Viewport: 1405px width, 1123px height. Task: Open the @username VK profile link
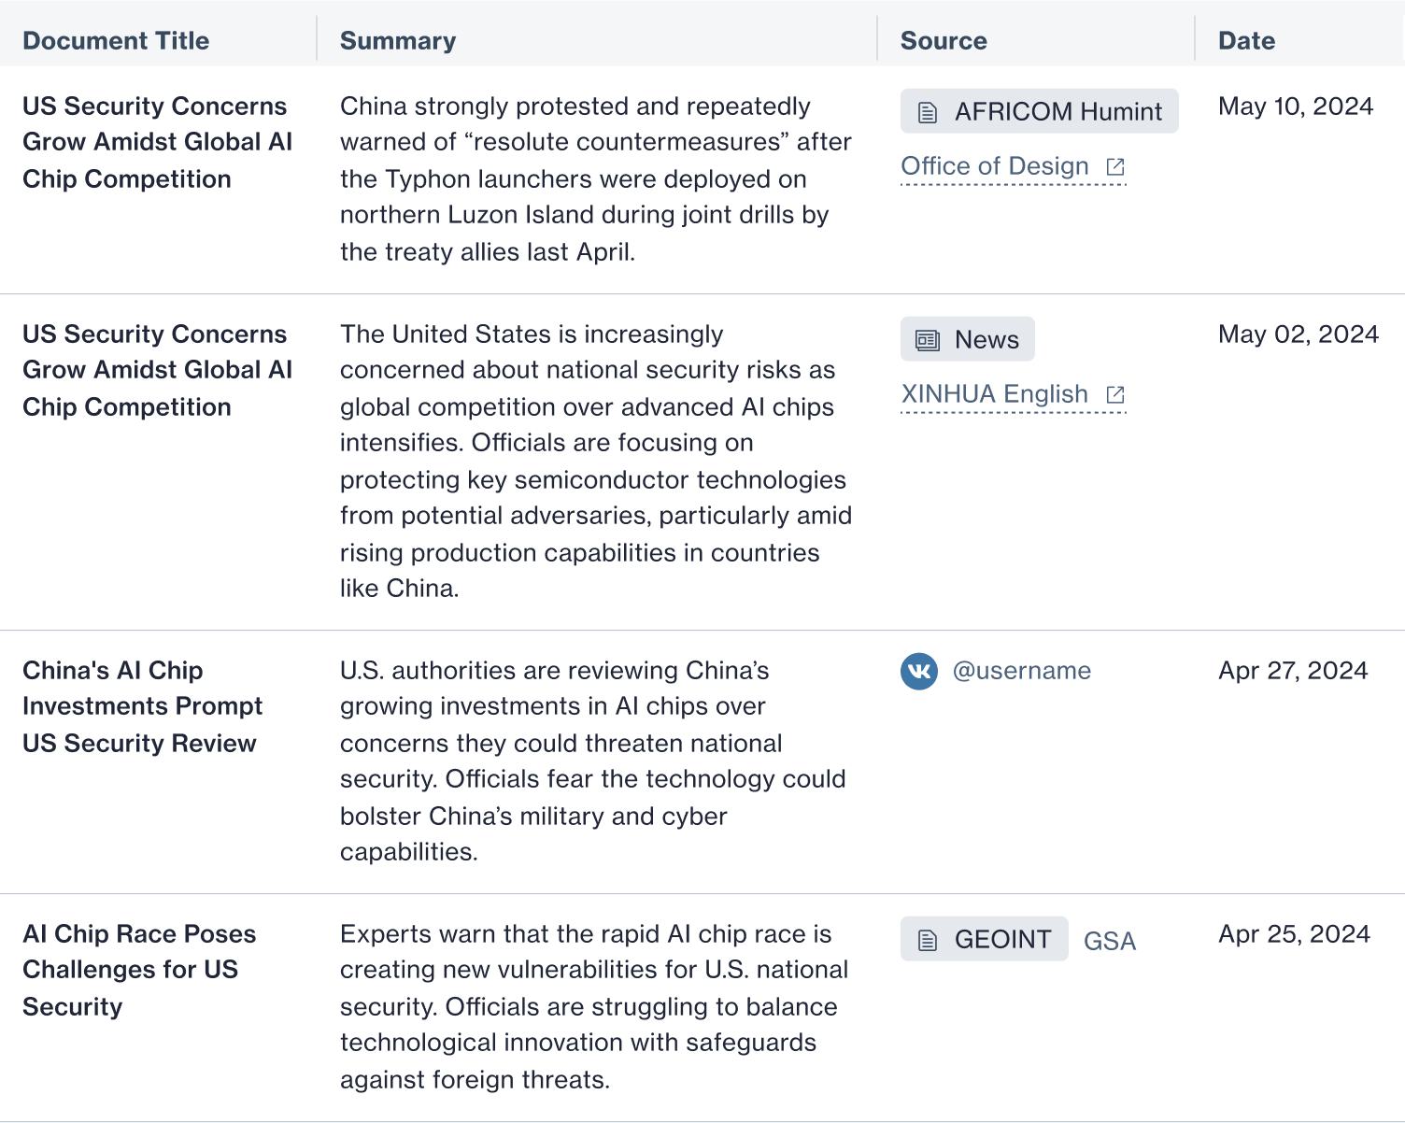click(x=1021, y=671)
